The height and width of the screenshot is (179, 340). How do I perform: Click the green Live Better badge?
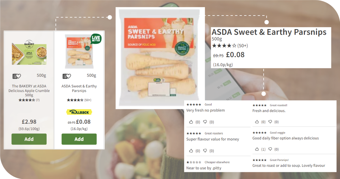96,39
